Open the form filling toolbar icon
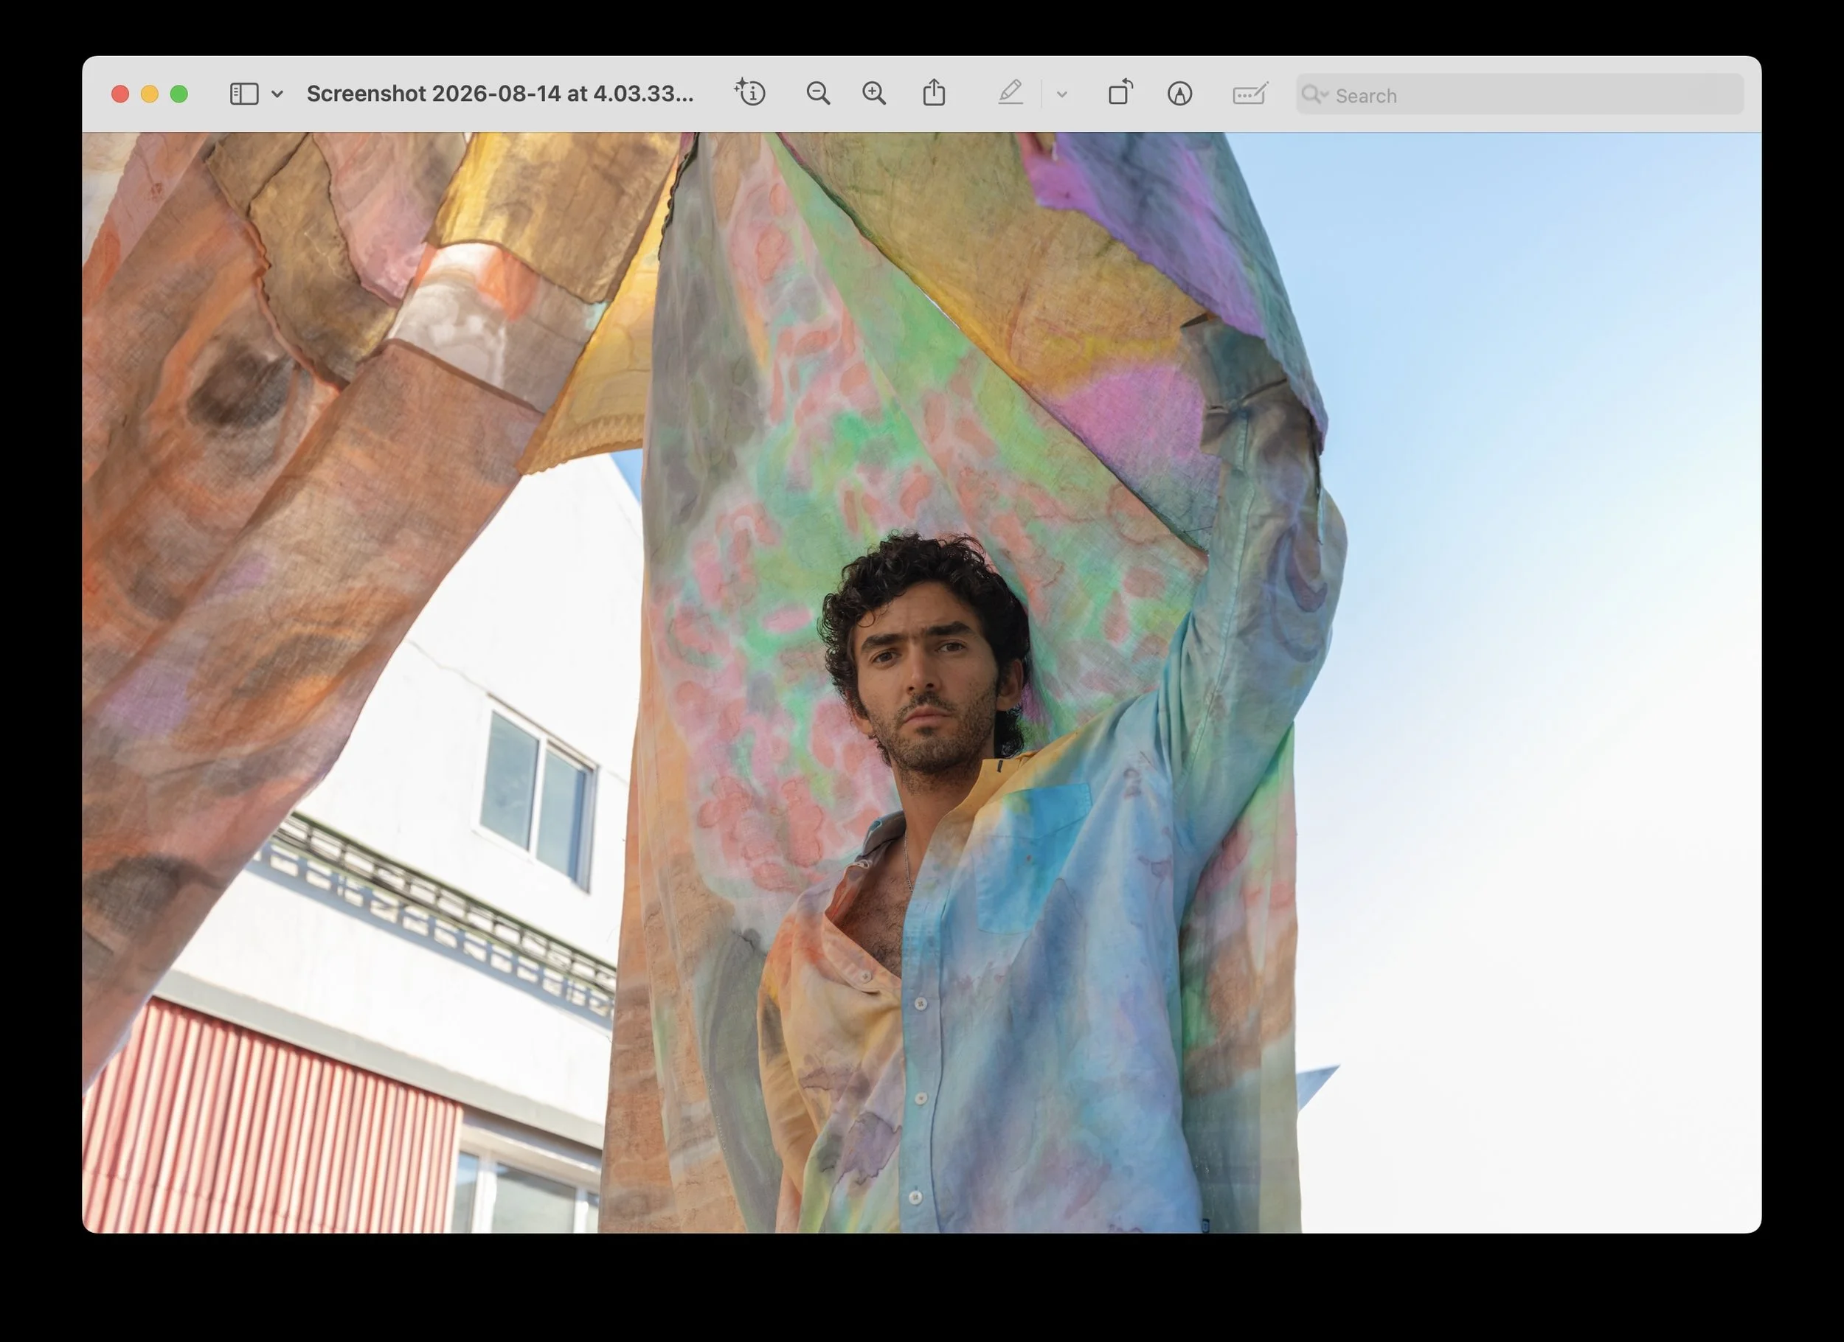The image size is (1844, 1342). click(x=1250, y=94)
